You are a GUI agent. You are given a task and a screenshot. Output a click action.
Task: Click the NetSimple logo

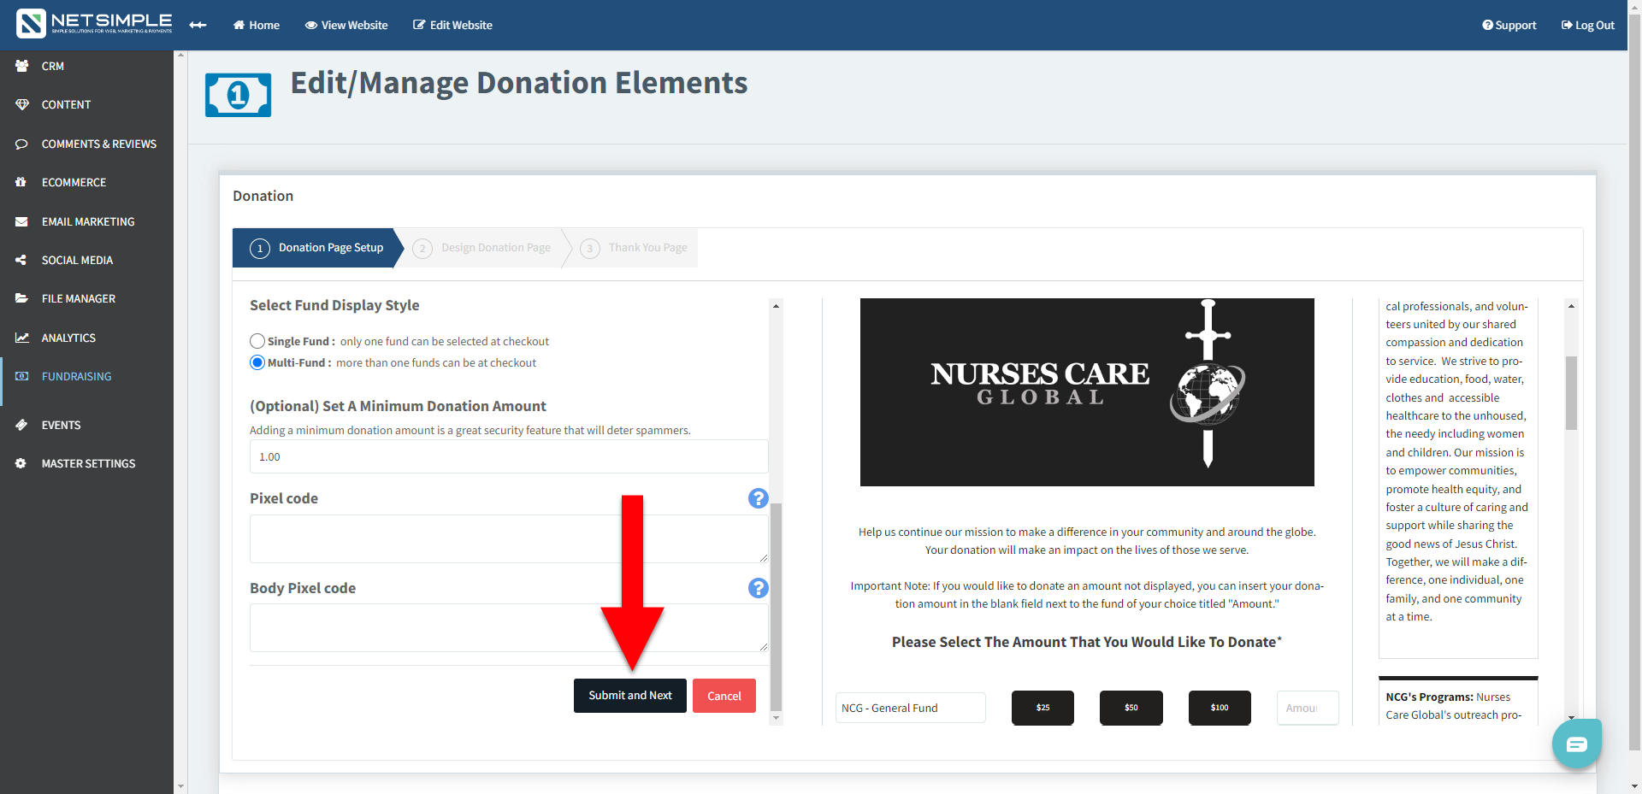[x=94, y=24]
